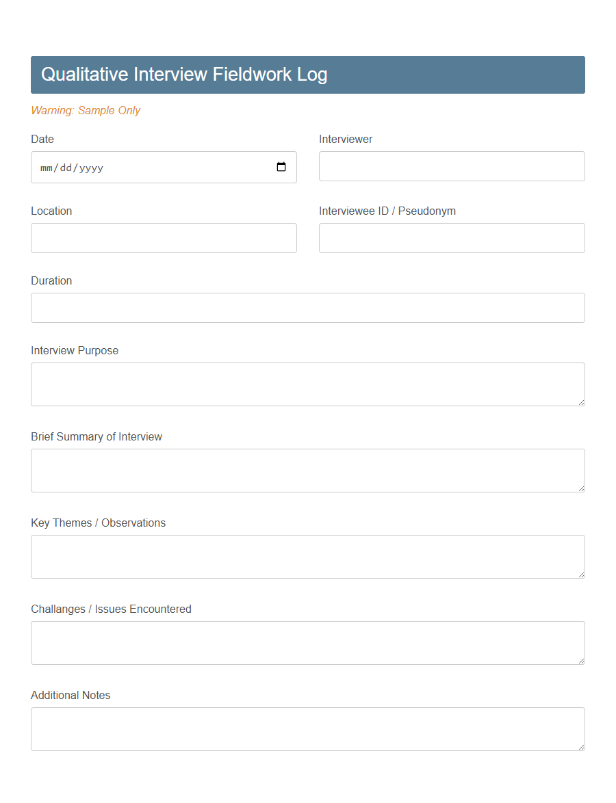
Task: Click the Interviewer field label
Action: pos(346,139)
